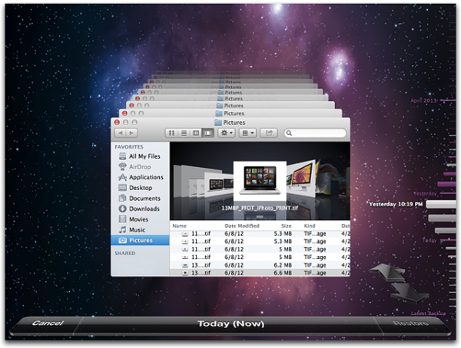Viewport: 461px width, 348px height.
Task: Switch Finder to icon view
Action: pos(171,133)
